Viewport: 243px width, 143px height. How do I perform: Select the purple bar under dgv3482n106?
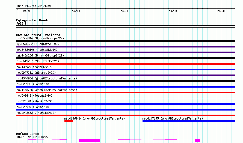point(126,52)
